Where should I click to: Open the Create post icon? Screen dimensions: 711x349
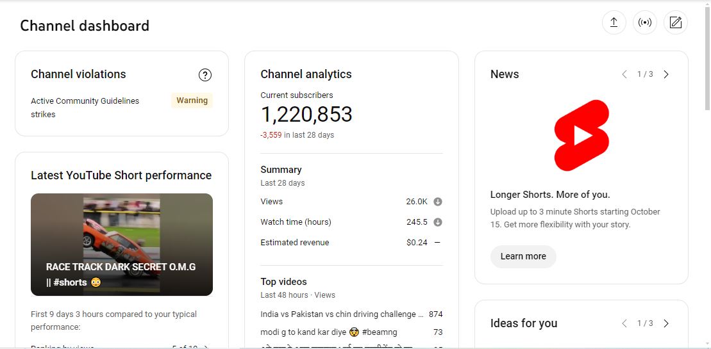pyautogui.click(x=675, y=23)
